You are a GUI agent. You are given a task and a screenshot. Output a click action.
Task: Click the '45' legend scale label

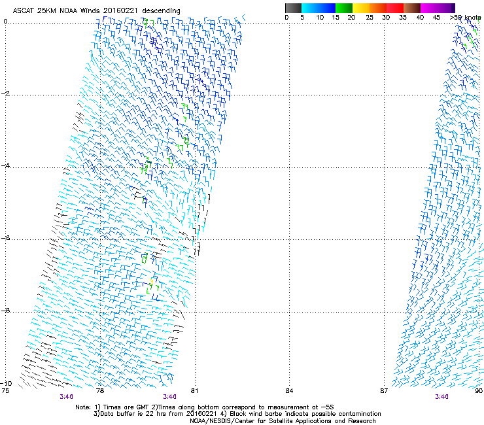[x=436, y=18]
